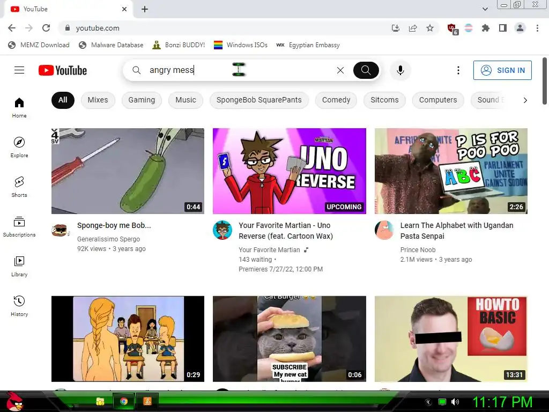Click the taskbar volume speaker icon
The height and width of the screenshot is (412, 549).
(455, 402)
